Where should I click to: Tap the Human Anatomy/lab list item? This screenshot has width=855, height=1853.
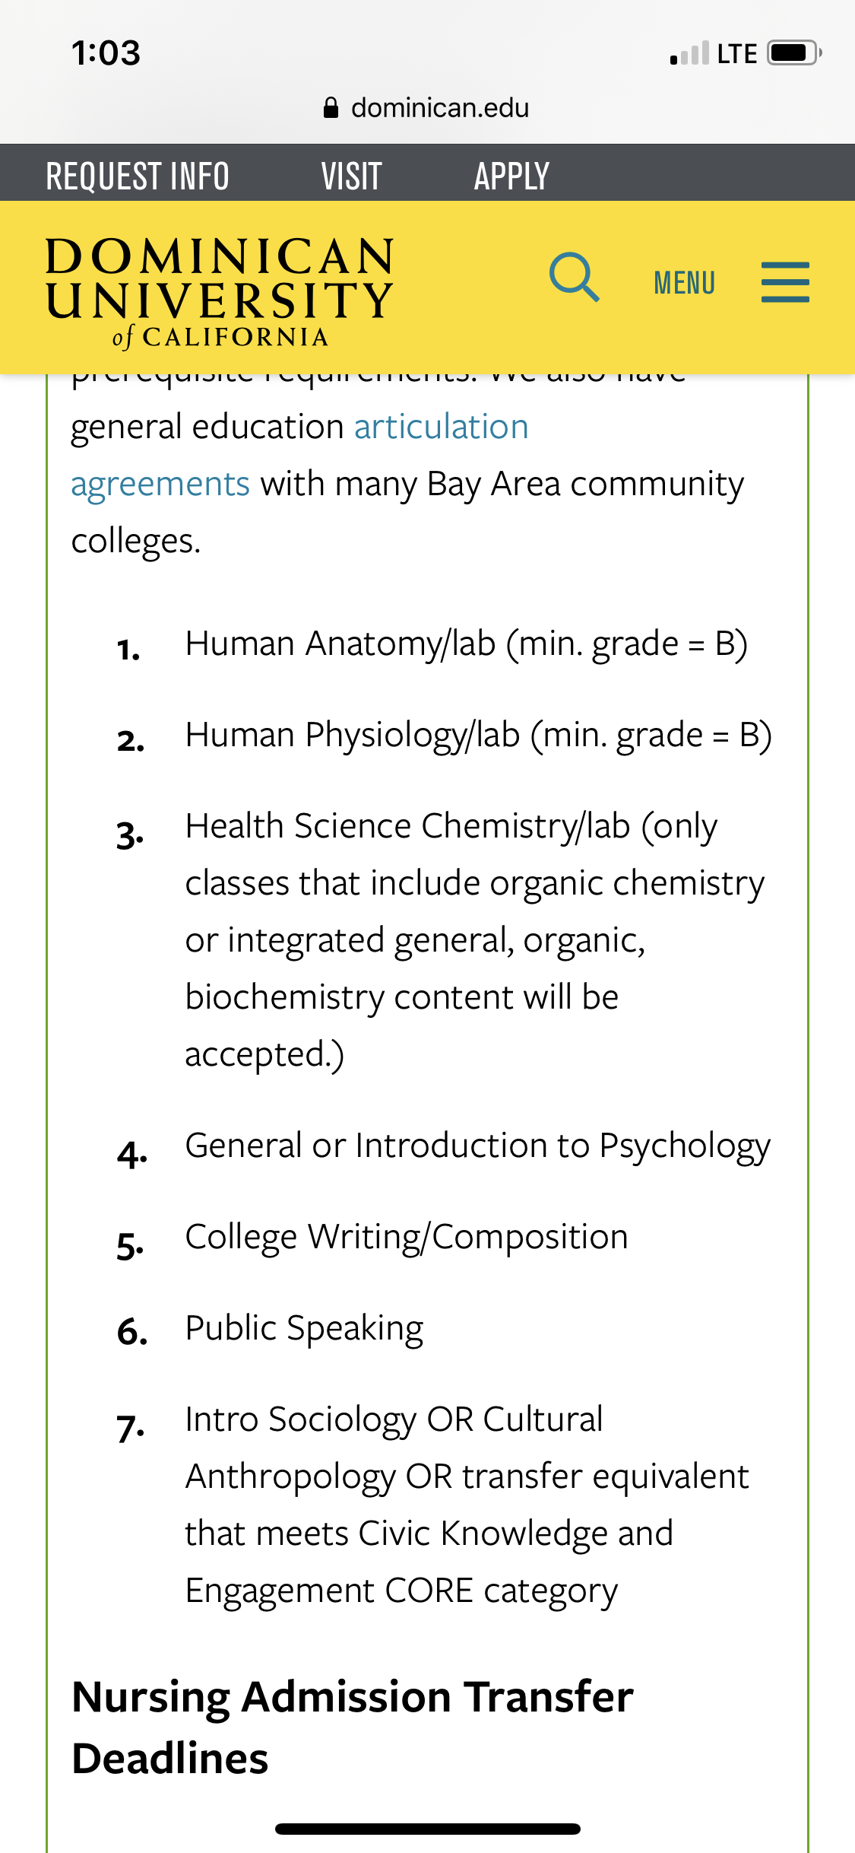coord(467,644)
